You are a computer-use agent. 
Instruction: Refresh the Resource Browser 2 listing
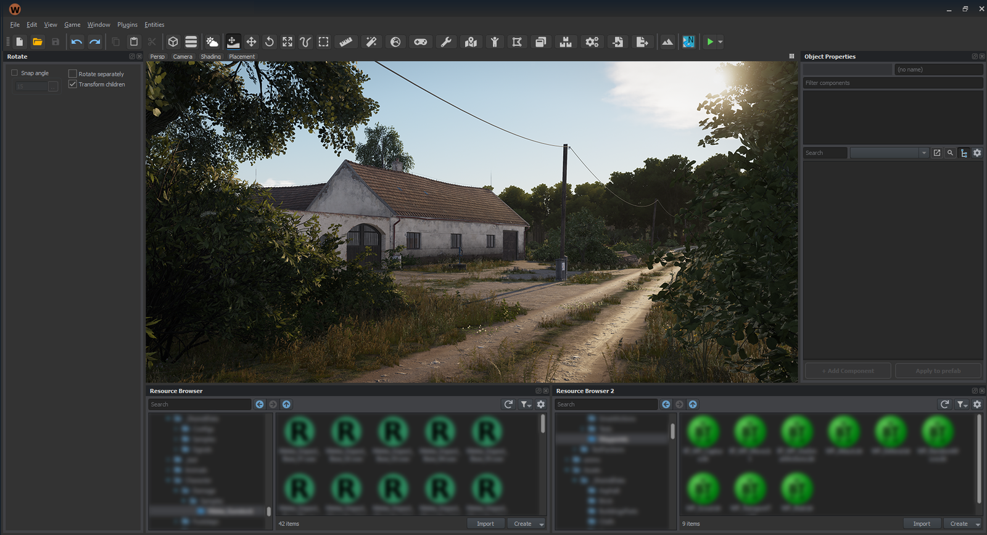click(x=944, y=404)
